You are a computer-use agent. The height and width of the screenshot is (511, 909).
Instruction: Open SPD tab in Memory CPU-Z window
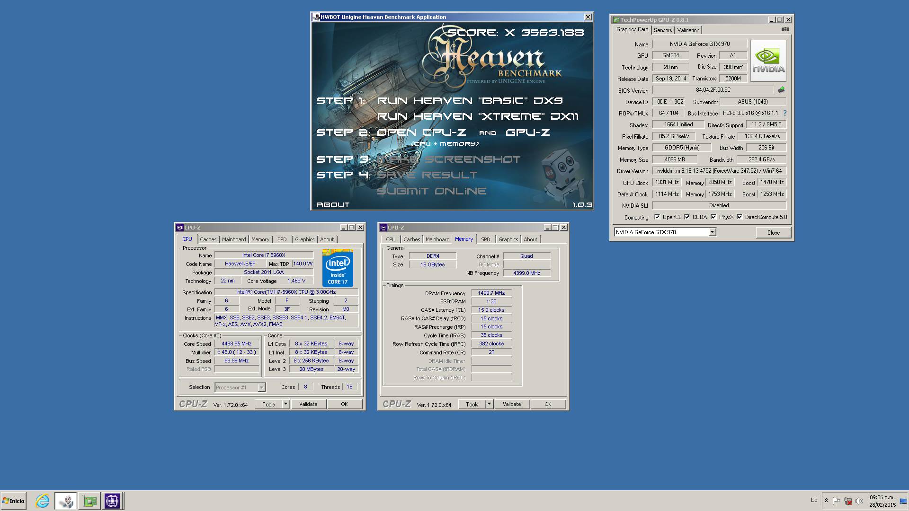[x=486, y=239]
